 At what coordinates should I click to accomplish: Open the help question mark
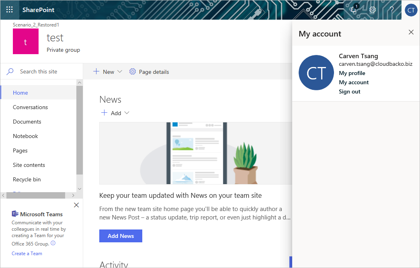(x=391, y=10)
